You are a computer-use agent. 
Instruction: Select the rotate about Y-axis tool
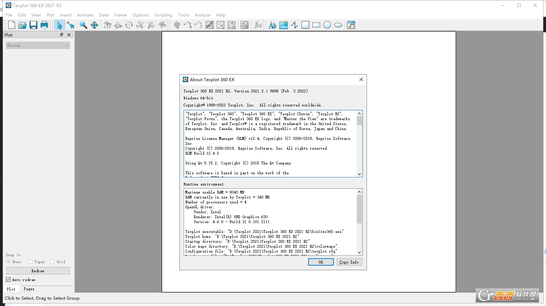point(151,25)
